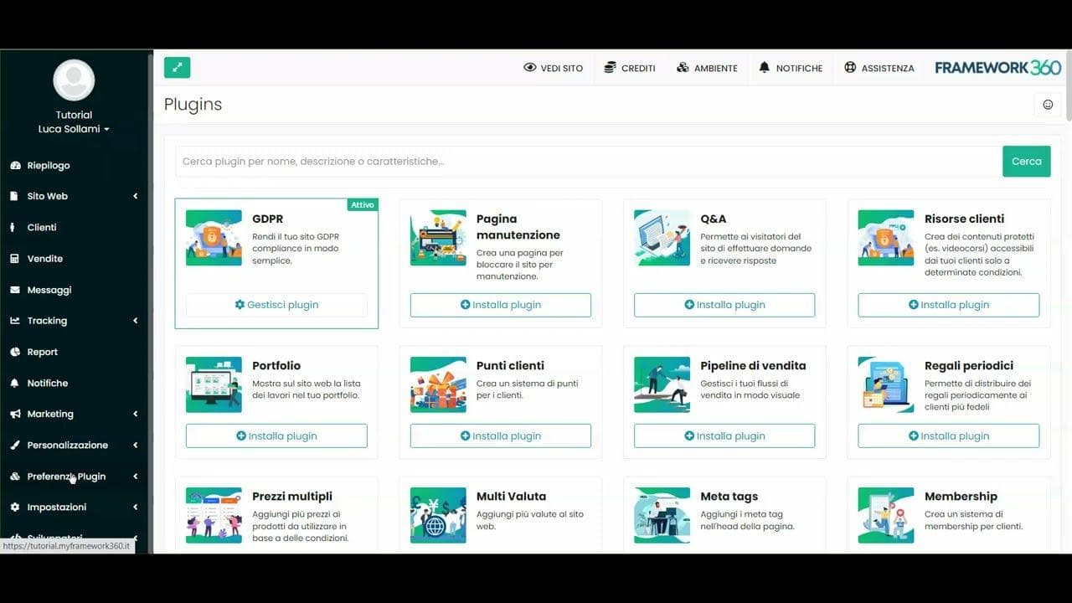Expand the Sito Web sidebar section
1072x603 pixels.
(x=134, y=196)
